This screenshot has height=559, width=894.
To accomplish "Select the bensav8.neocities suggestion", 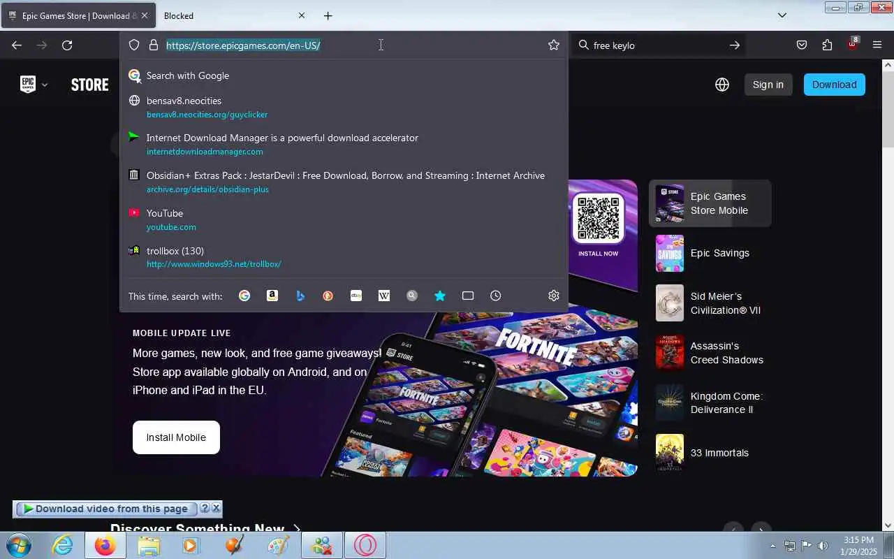I will [x=344, y=107].
